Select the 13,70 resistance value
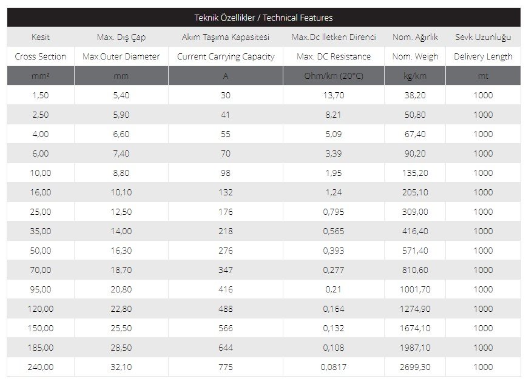The width and height of the screenshot is (526, 384). [334, 95]
